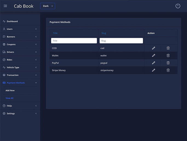Delete the COD payment method
This screenshot has height=141, width=187.
point(168,48)
